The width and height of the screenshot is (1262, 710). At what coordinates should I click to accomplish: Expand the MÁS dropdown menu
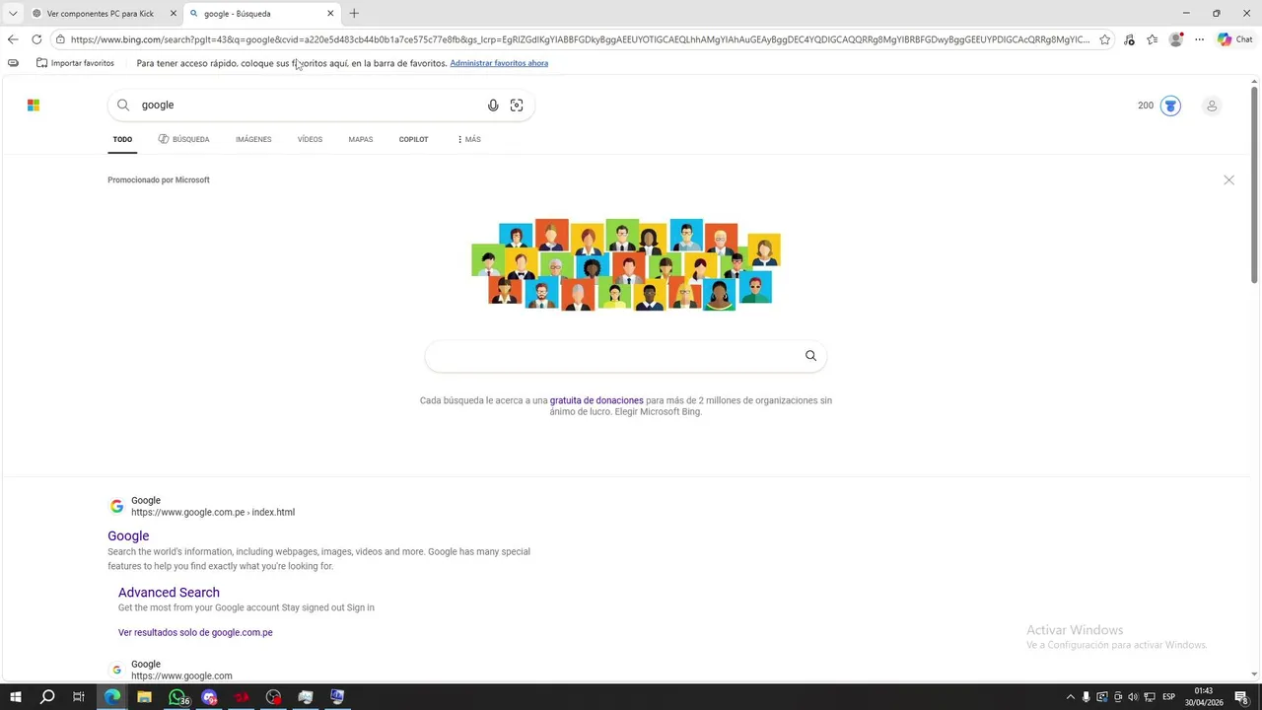coord(469,140)
